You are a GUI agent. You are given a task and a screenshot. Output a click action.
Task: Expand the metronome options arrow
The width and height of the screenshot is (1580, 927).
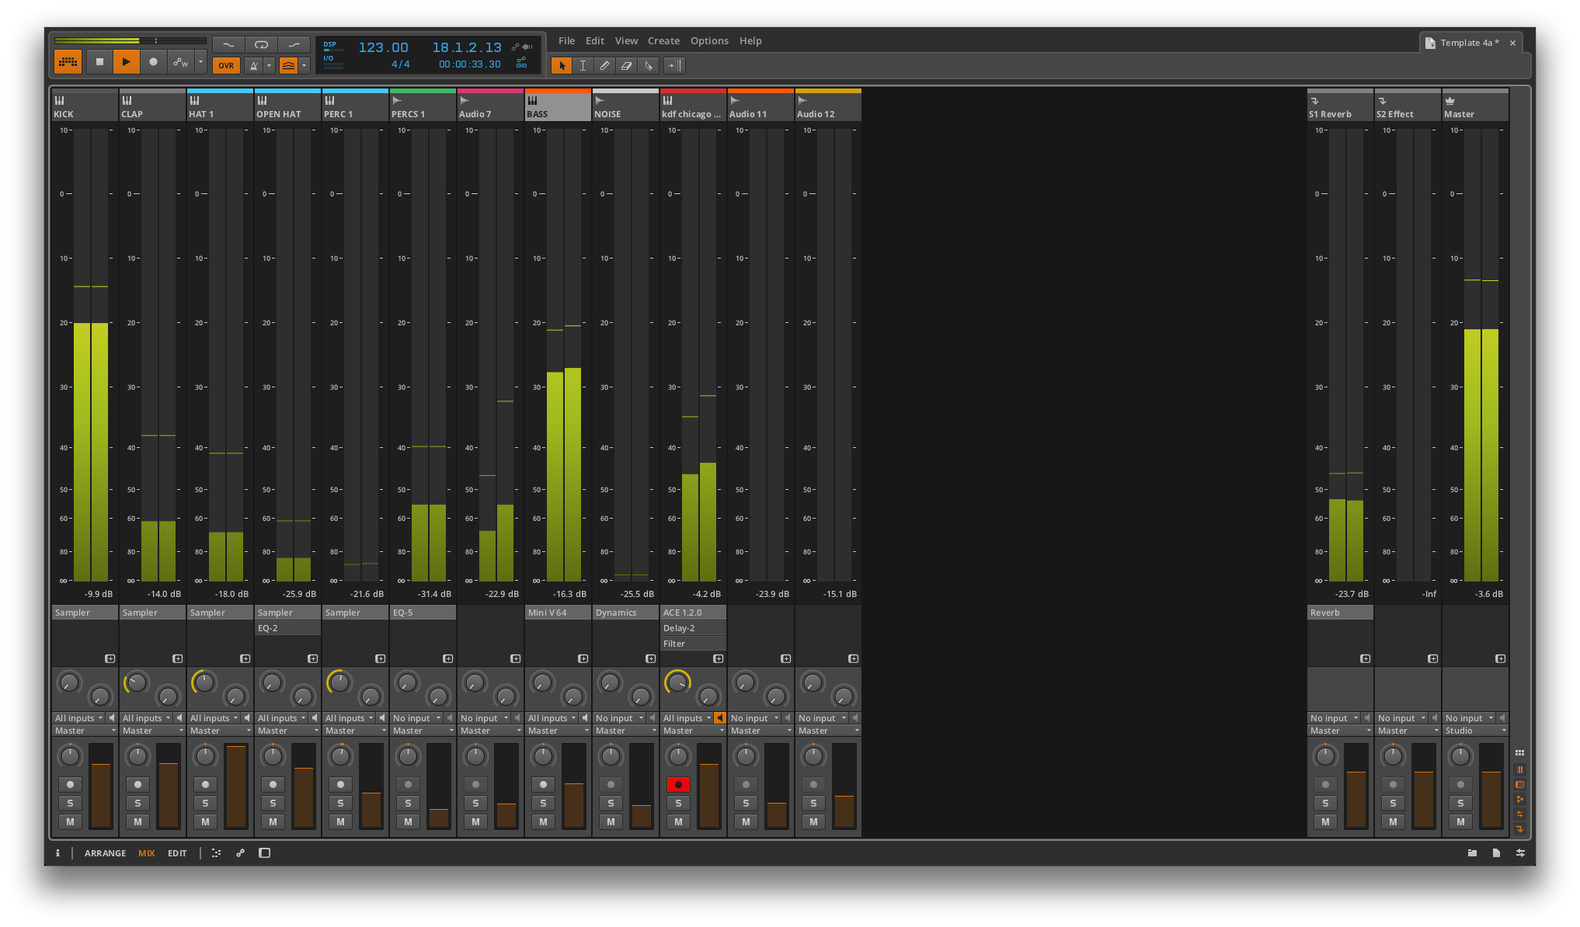click(269, 66)
